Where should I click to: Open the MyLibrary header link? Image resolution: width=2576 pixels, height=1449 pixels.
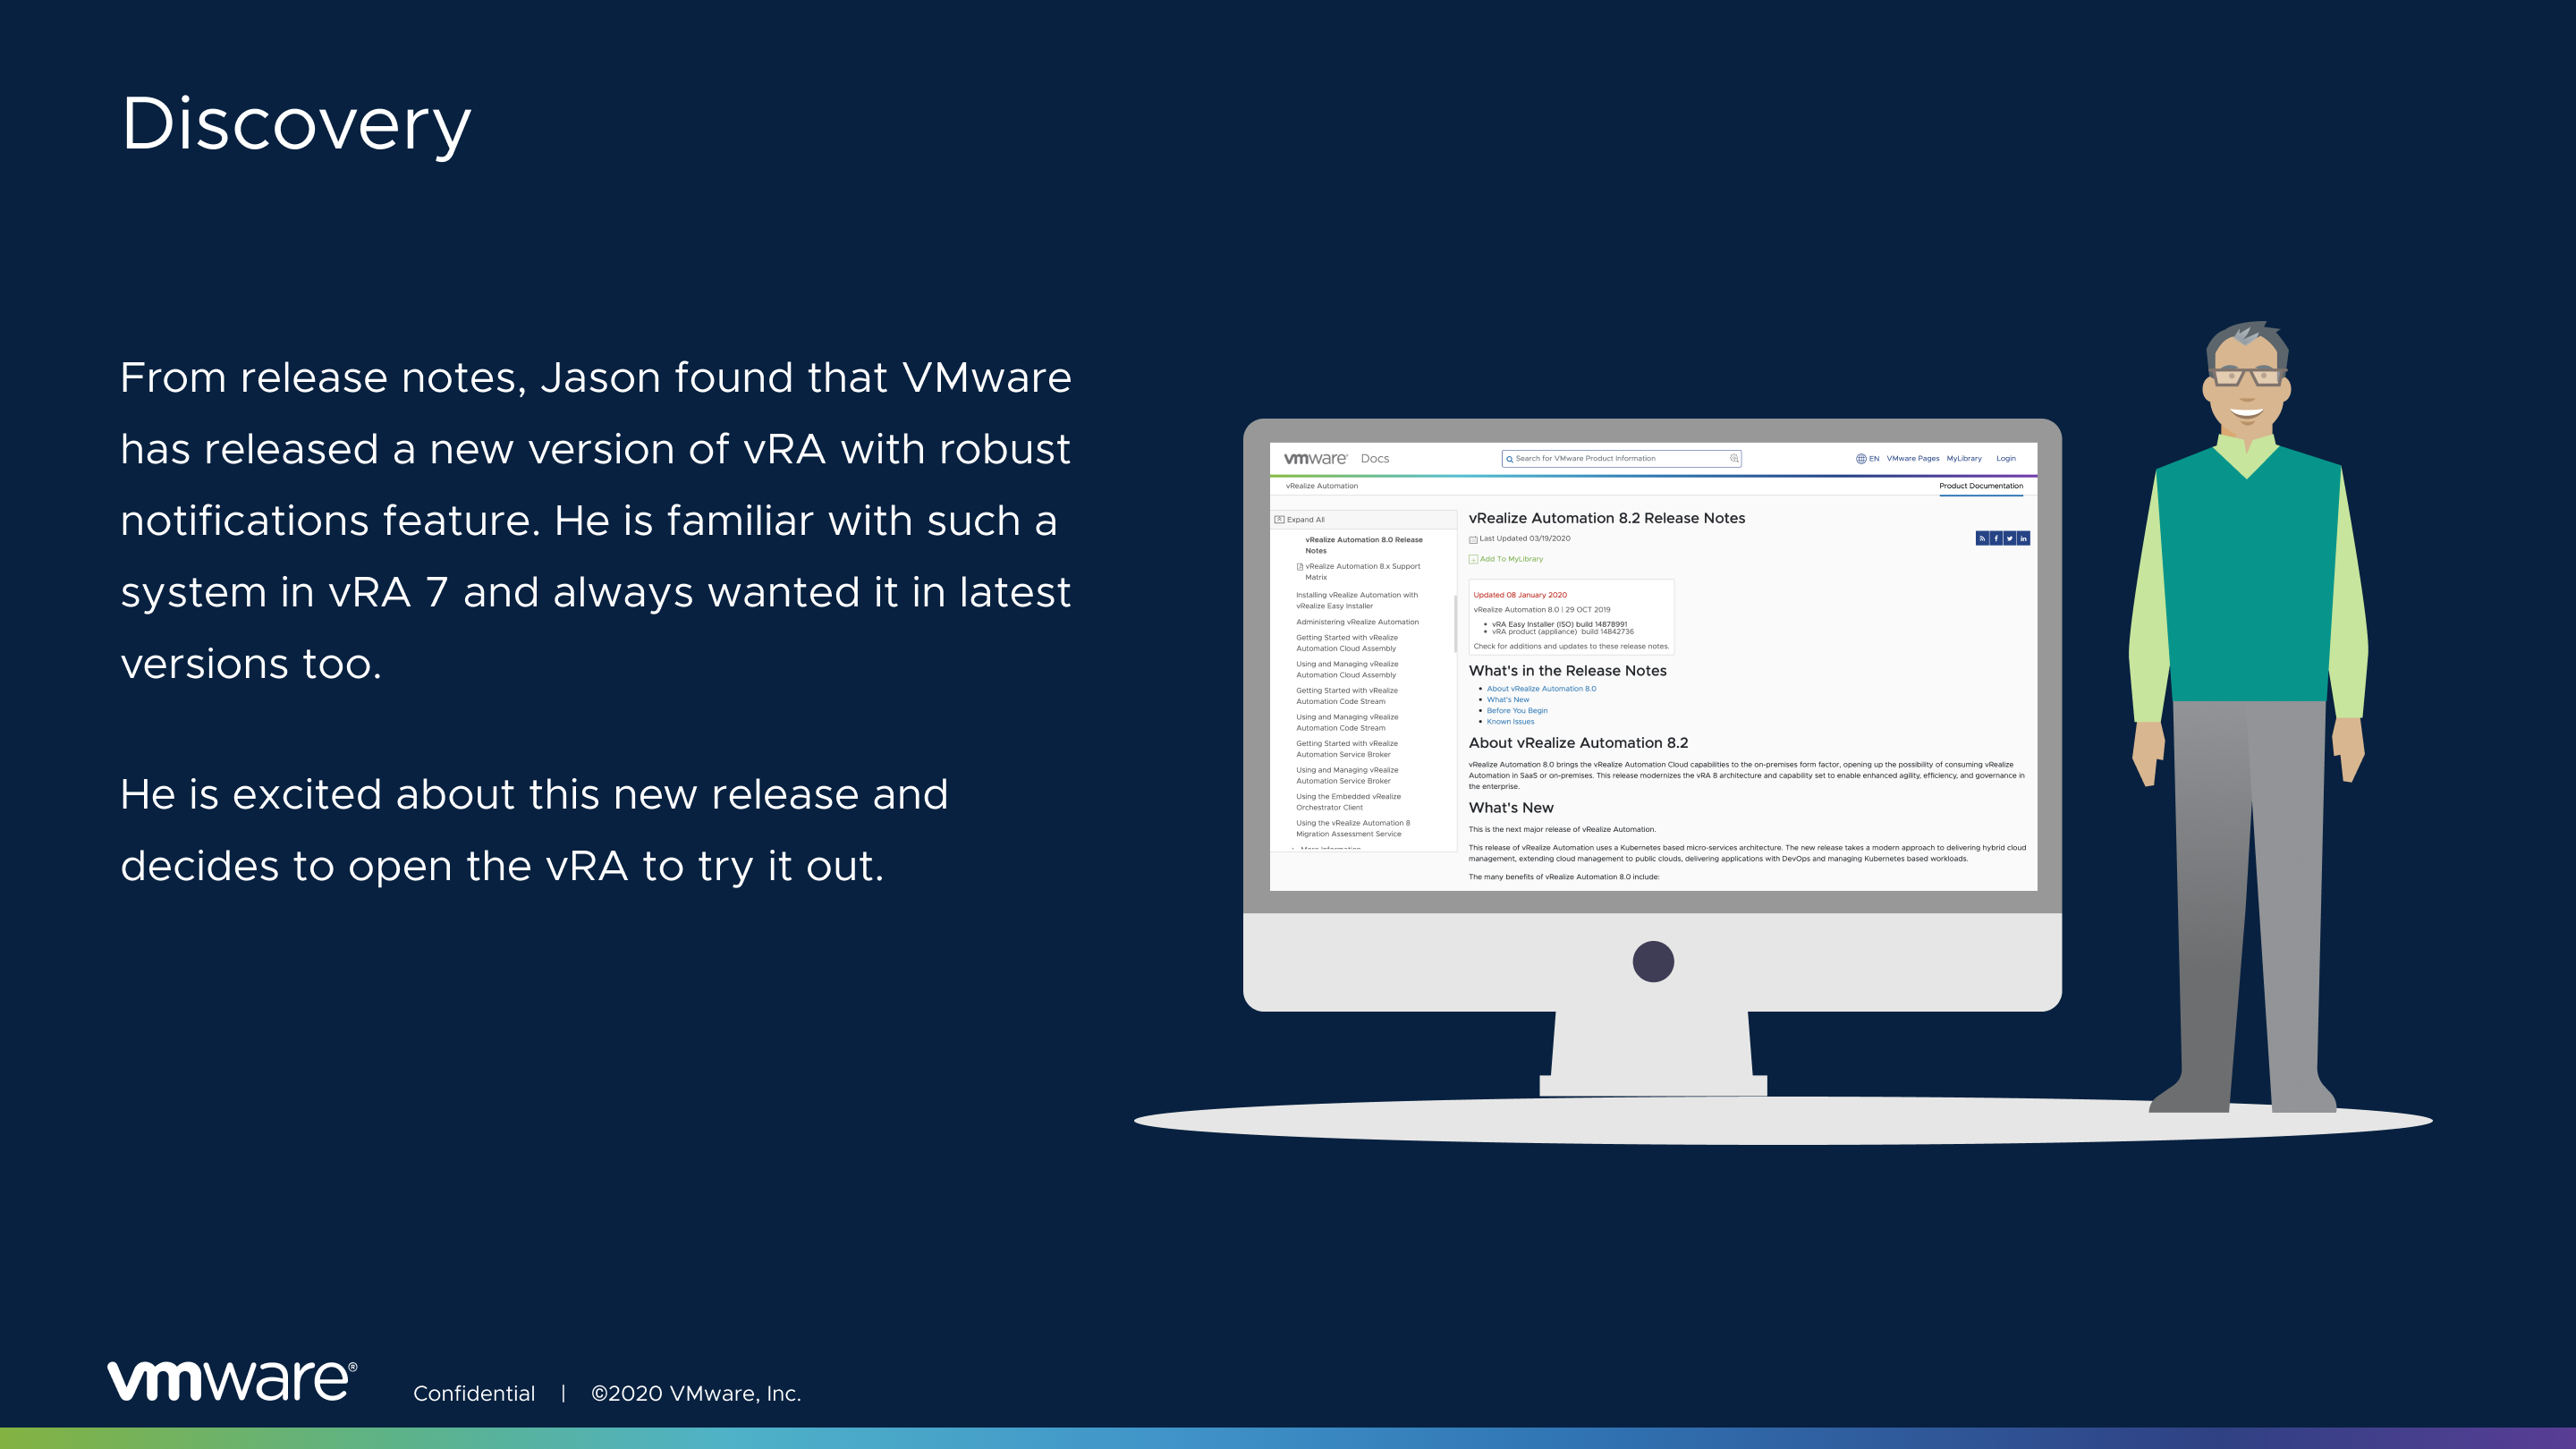1964,458
